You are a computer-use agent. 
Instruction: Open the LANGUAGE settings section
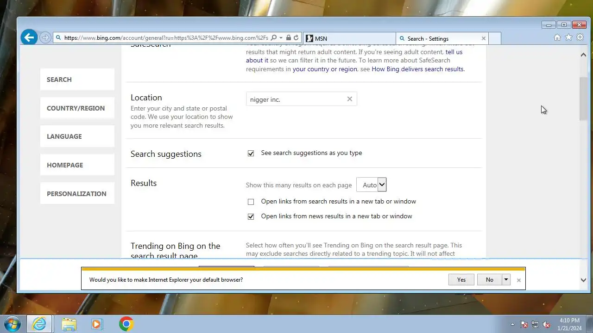77,136
